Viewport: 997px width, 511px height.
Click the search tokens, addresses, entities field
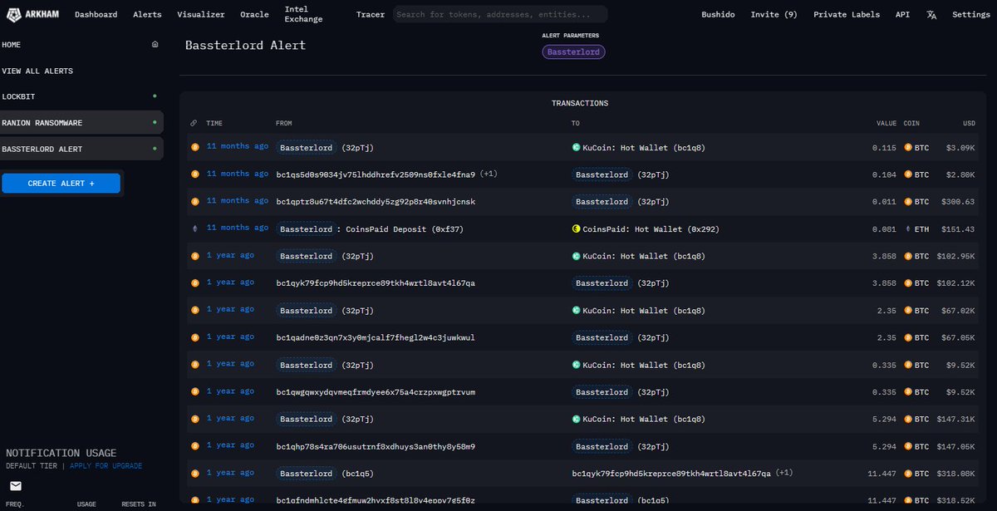tap(499, 14)
